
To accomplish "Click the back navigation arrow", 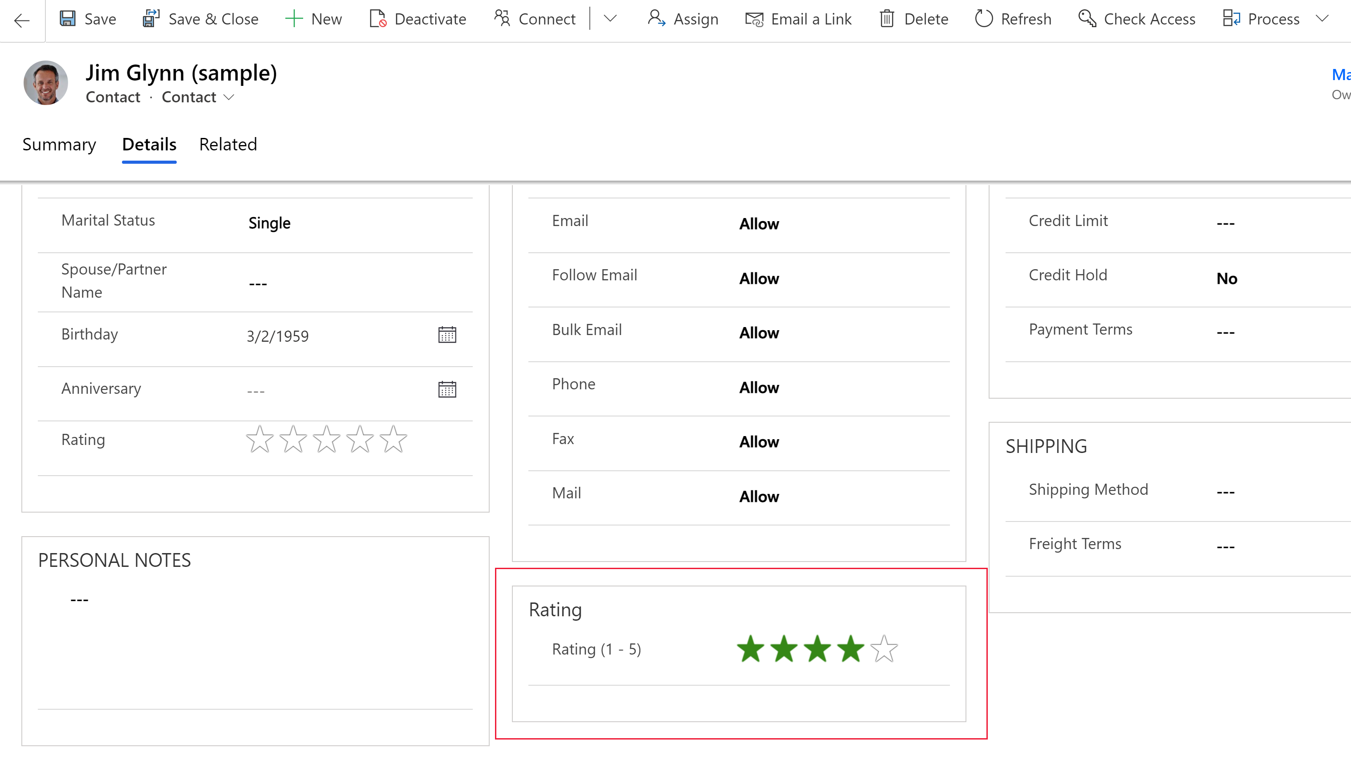I will pos(23,19).
